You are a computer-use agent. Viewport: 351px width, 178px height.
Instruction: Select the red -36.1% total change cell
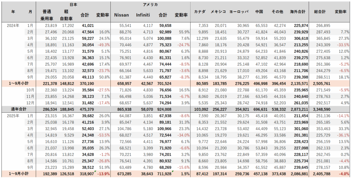coord(342,135)
